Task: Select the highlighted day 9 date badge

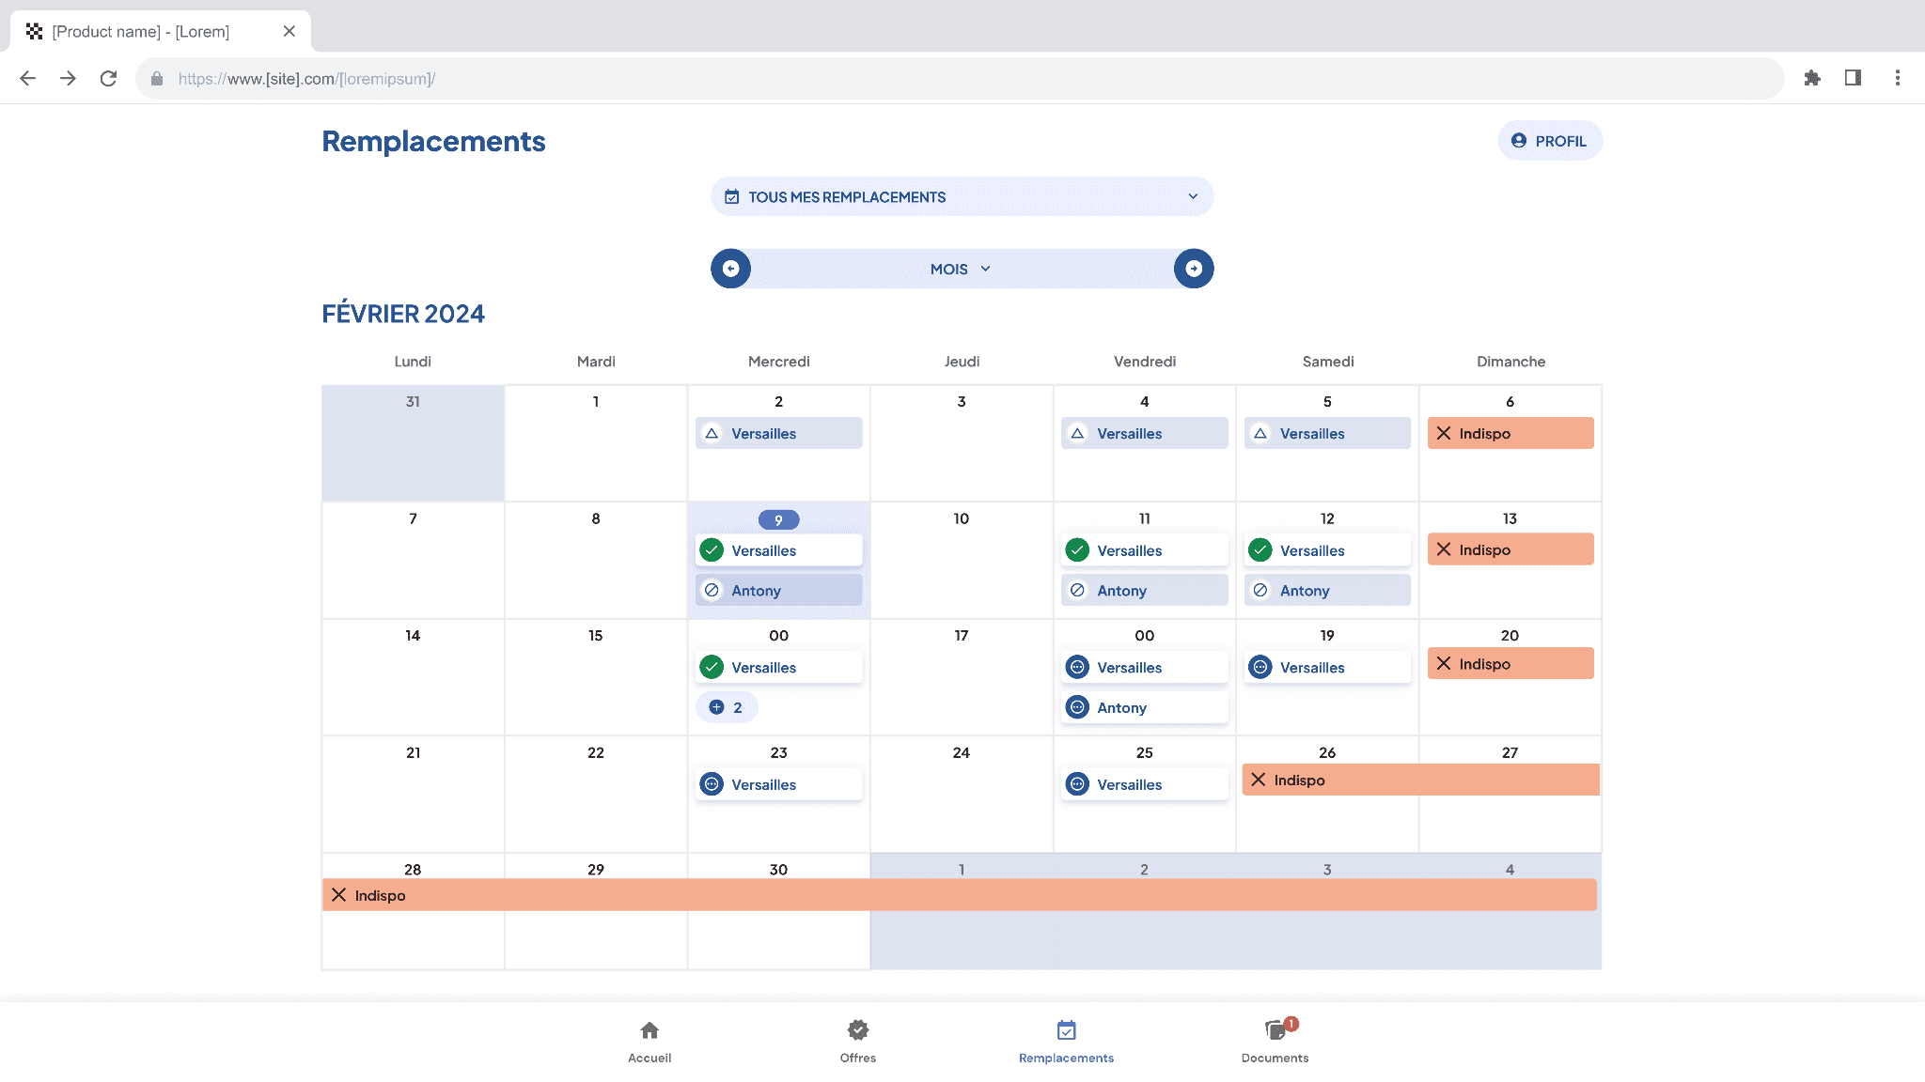Action: point(778,519)
